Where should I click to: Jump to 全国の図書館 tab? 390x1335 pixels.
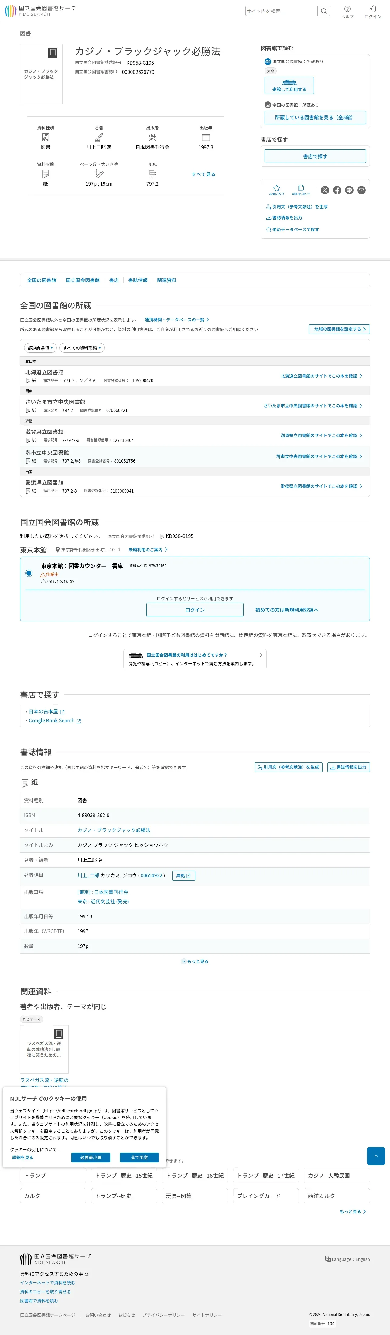point(41,280)
